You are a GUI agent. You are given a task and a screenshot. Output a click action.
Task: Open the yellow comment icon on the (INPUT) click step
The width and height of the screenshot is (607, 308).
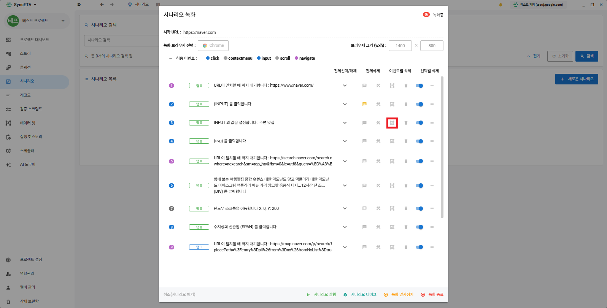coord(364,104)
